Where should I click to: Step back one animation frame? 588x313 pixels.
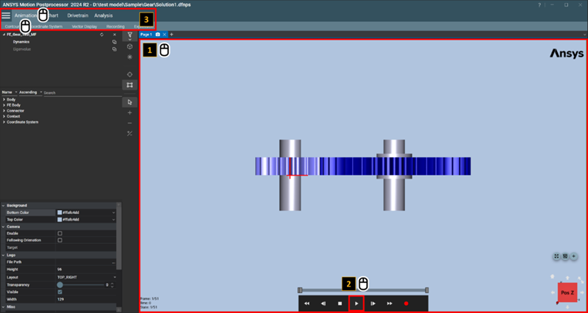323,303
